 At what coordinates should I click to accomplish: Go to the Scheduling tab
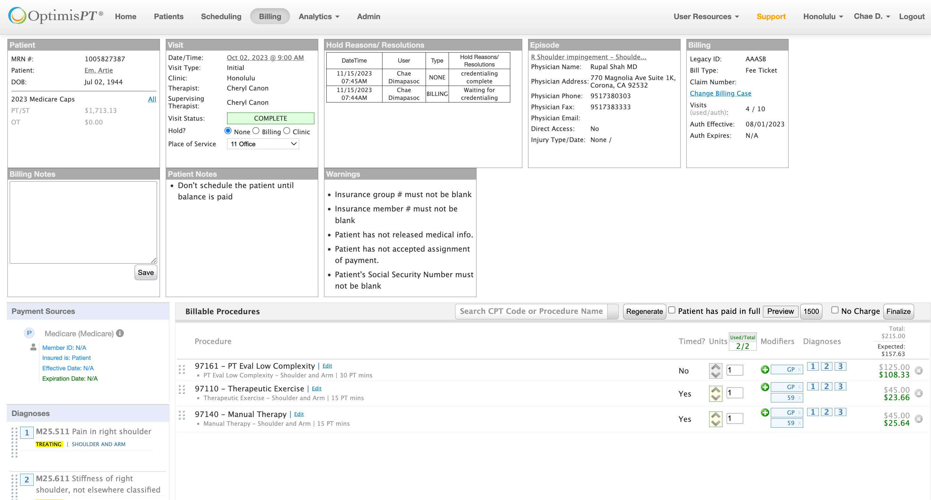(221, 16)
